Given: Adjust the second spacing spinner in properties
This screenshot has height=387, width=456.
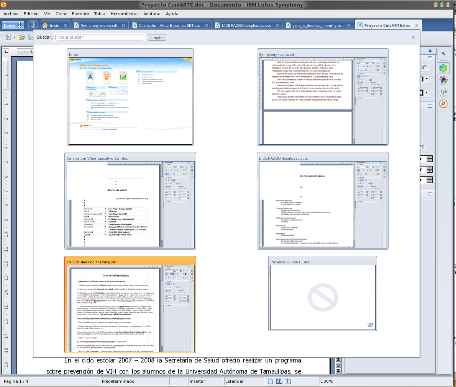Looking at the screenshot, I should [430, 170].
